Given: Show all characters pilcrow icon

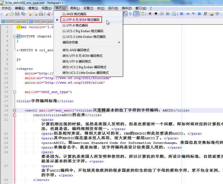Looking at the screenshot, I should (130, 14).
